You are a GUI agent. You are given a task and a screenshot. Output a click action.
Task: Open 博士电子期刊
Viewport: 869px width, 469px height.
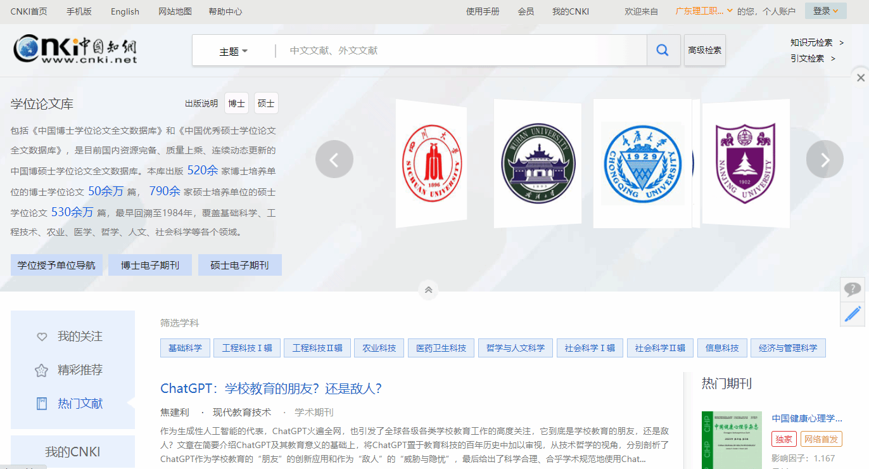[150, 265]
